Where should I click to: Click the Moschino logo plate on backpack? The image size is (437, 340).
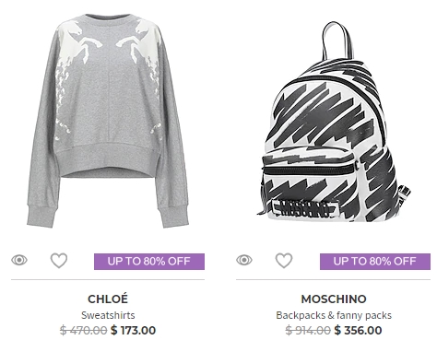pyautogui.click(x=305, y=208)
